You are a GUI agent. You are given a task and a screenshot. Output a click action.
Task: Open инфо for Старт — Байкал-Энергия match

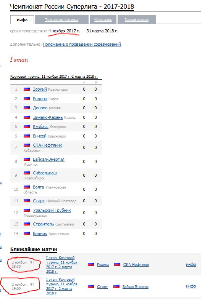191,286
